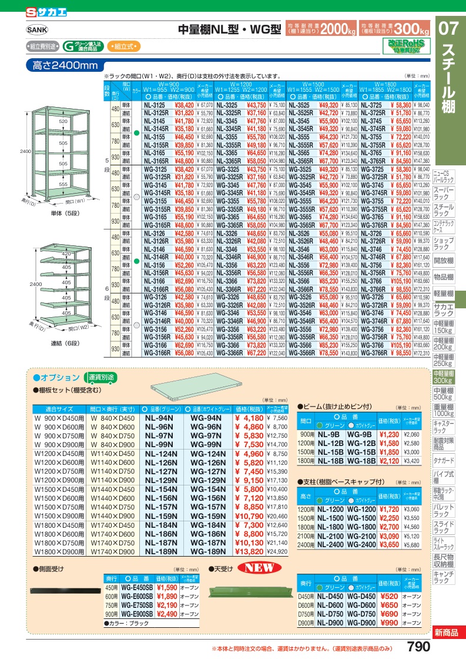Go to 耐震対策商品 index tab
This screenshot has width=466, height=659.
443,444
